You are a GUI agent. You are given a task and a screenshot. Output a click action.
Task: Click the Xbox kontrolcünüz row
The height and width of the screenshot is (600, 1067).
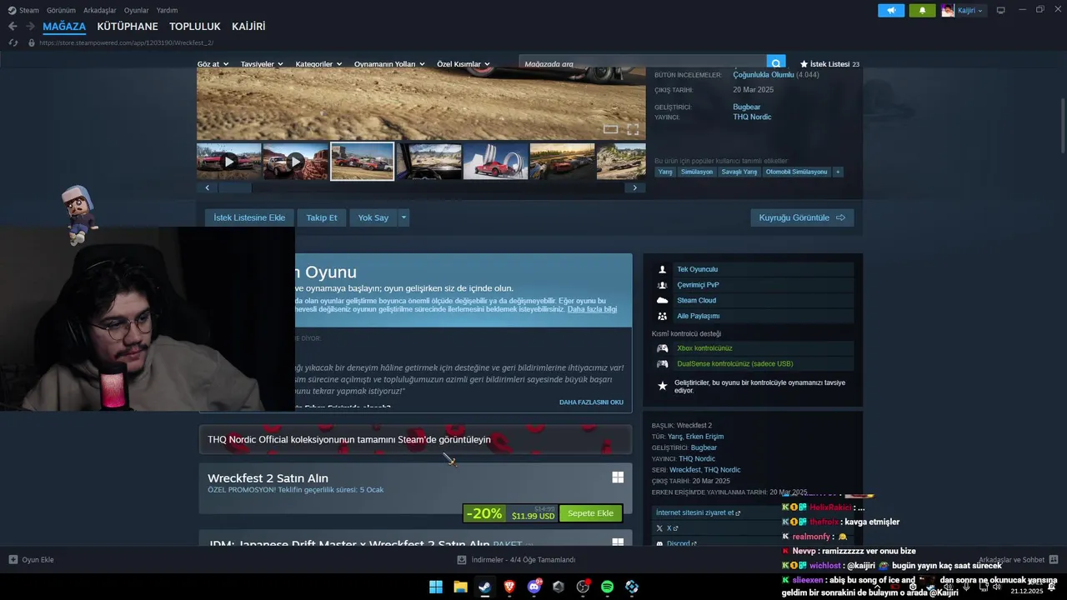(754, 348)
